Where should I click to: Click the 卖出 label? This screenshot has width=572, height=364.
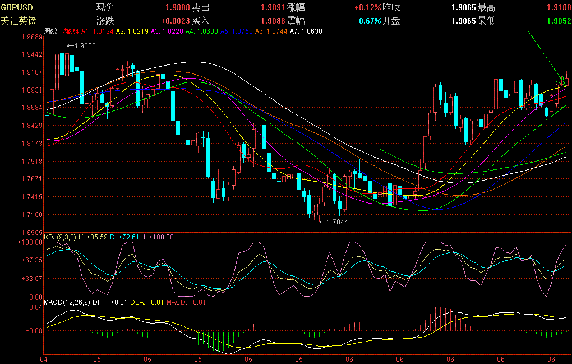point(201,7)
